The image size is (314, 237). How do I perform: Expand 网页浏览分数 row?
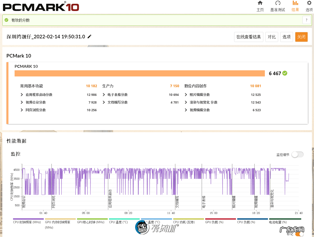click(x=22, y=110)
